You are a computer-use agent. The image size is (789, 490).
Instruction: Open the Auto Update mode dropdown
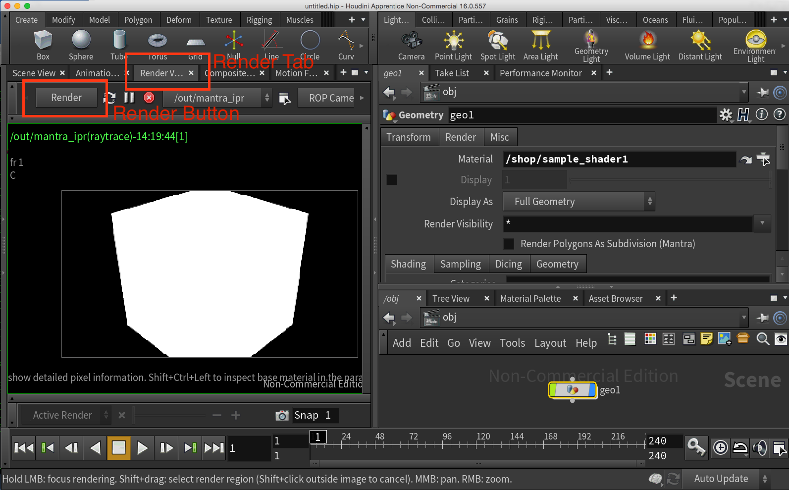click(x=726, y=479)
